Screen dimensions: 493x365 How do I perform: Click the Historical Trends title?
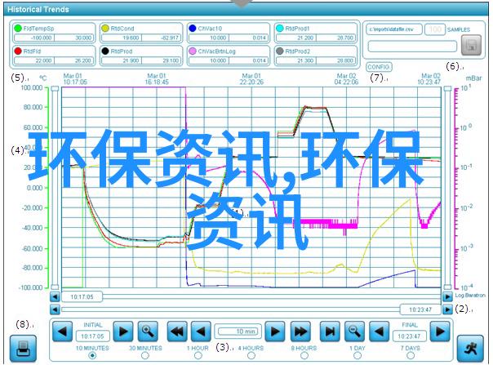pyautogui.click(x=38, y=10)
